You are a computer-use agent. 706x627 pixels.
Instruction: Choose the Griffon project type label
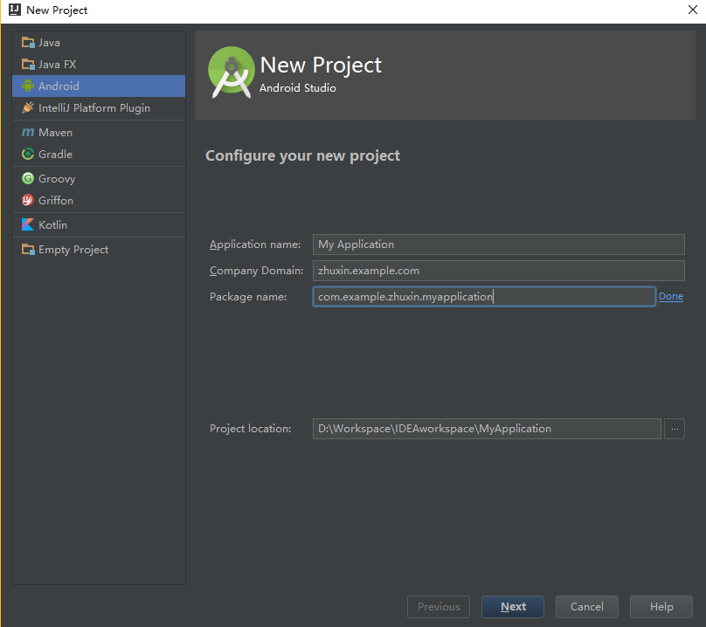pyautogui.click(x=56, y=200)
